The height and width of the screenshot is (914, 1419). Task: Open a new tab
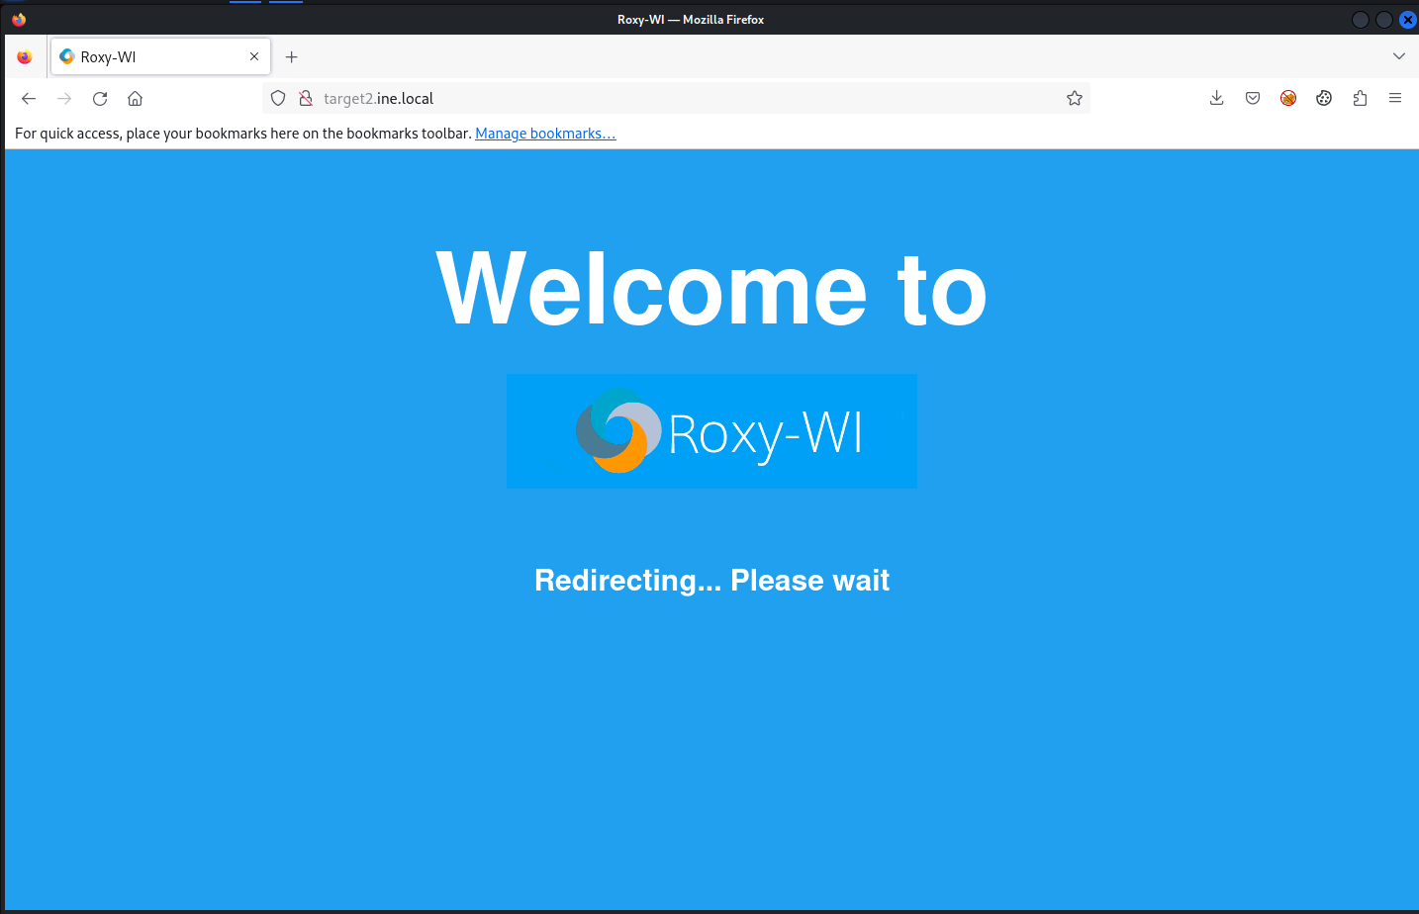pyautogui.click(x=291, y=56)
